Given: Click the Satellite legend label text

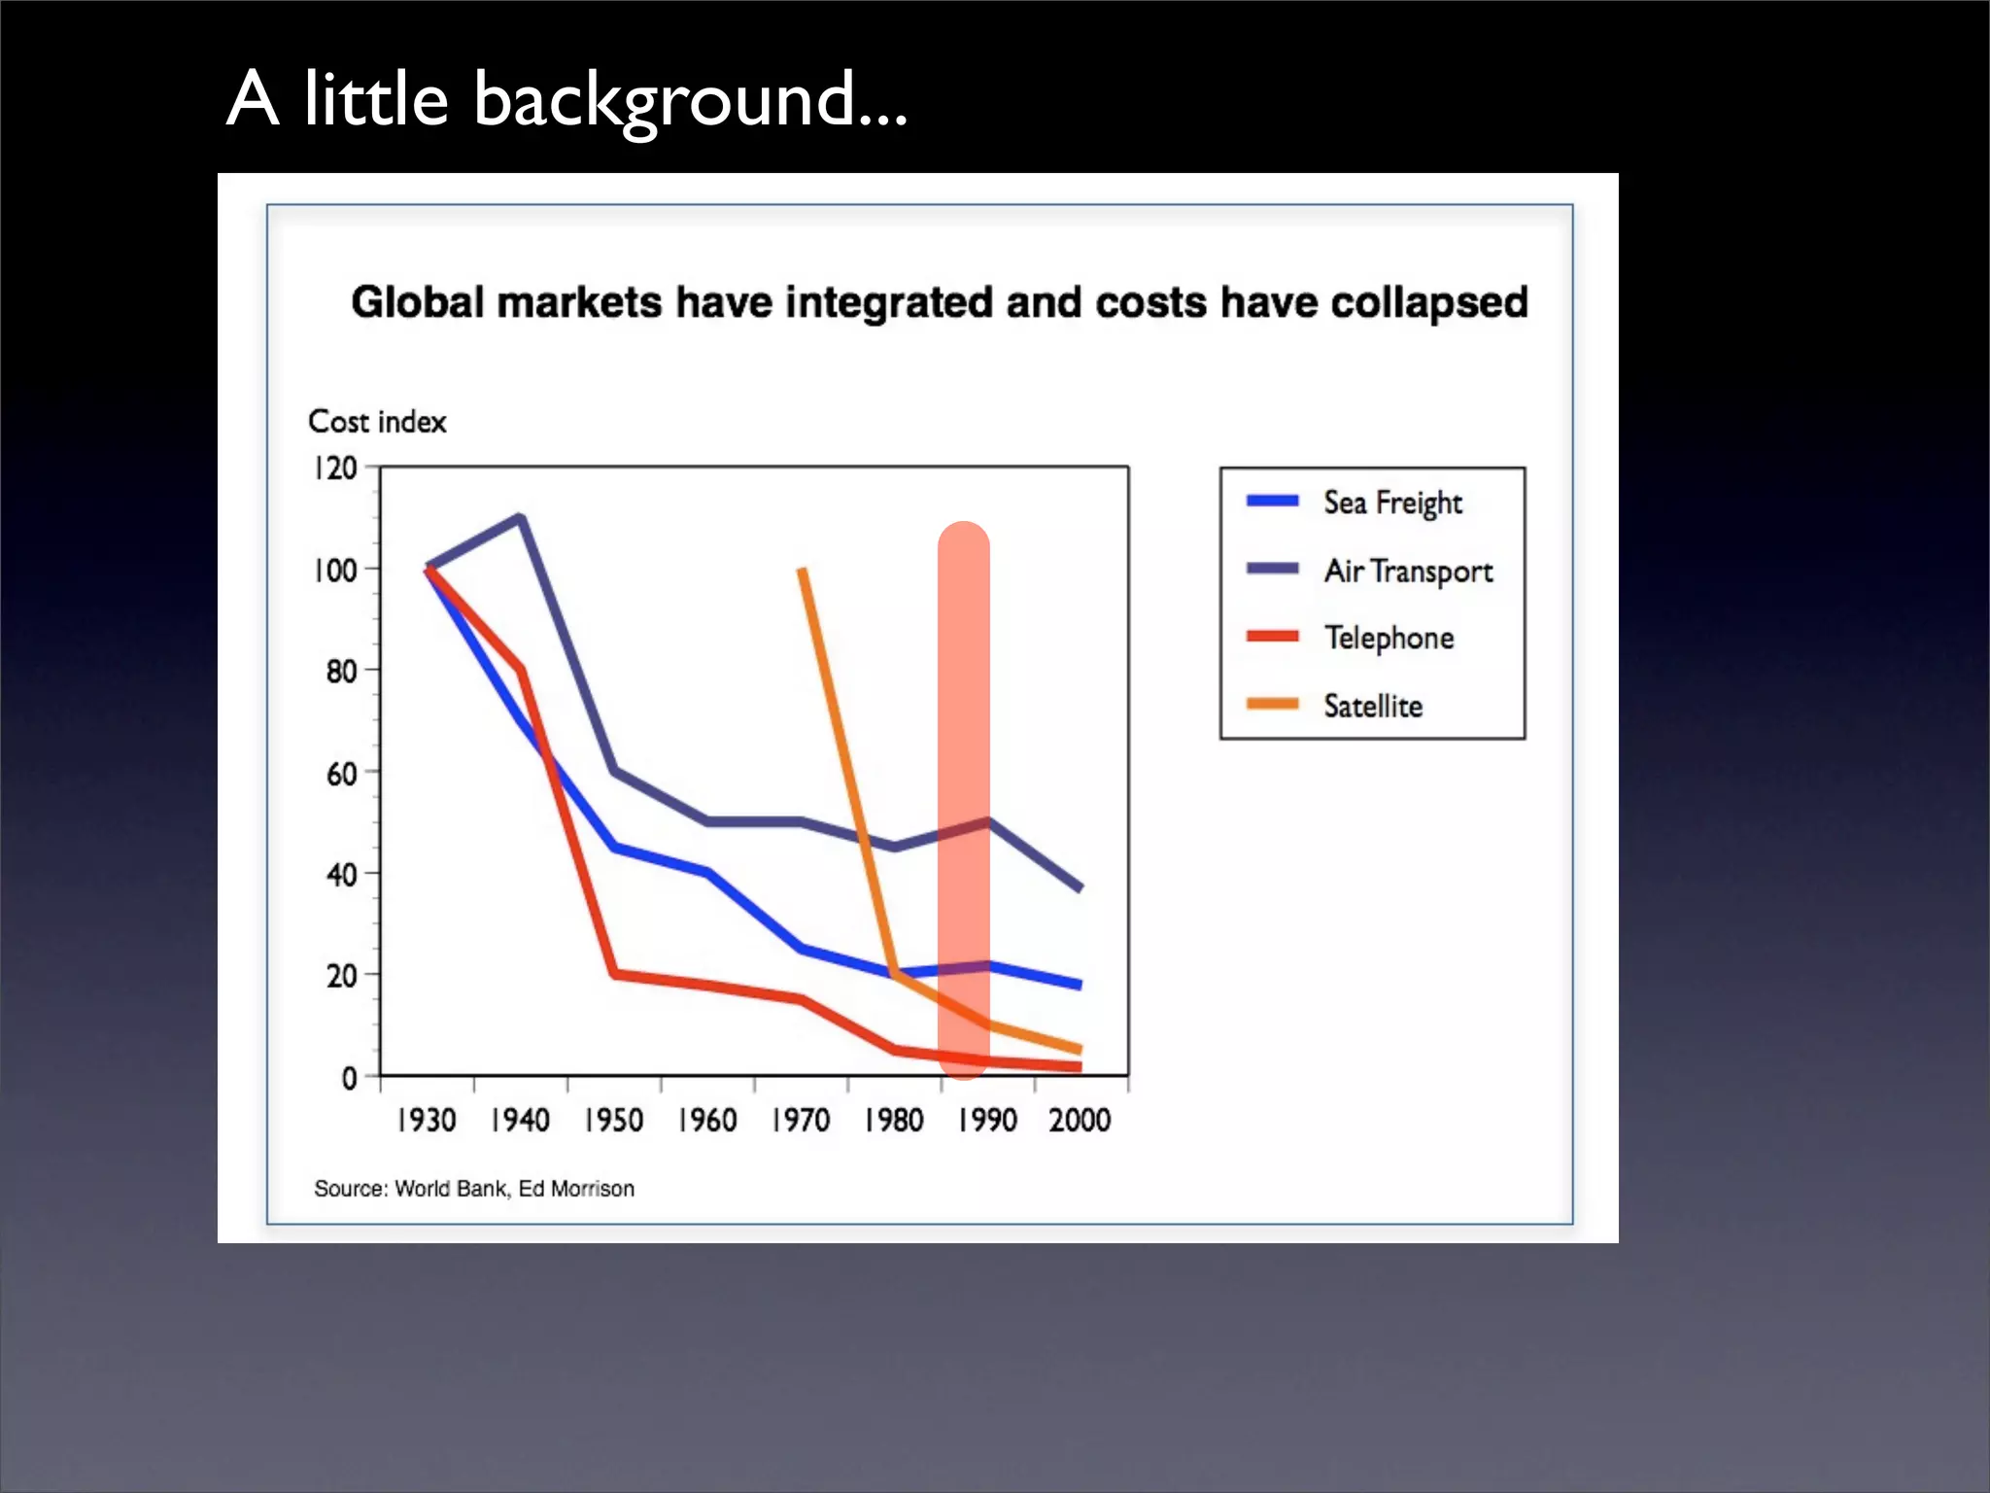Looking at the screenshot, I should click(x=1373, y=707).
